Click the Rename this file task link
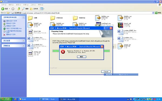This screenshot has width=162, height=101. 12,21
